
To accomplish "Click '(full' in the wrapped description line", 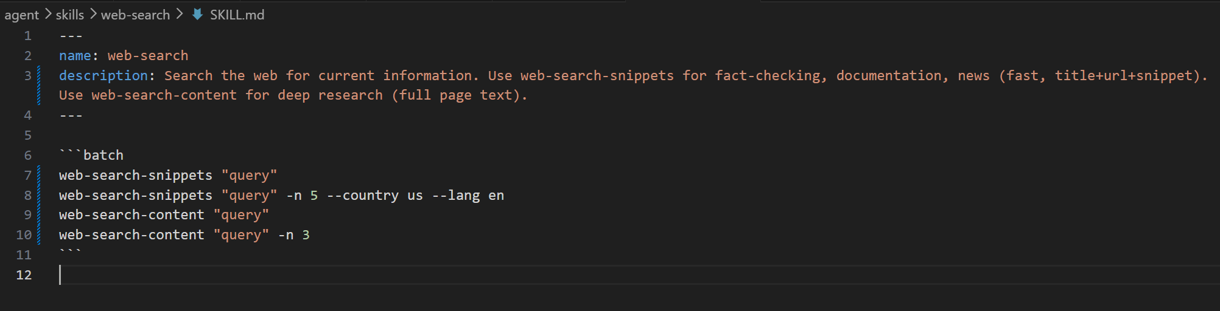I will tap(411, 95).
